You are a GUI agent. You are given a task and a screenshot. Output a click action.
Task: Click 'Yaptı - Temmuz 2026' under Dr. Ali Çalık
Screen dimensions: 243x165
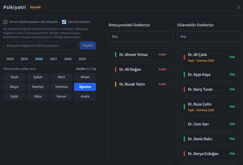pyautogui.click(x=201, y=61)
